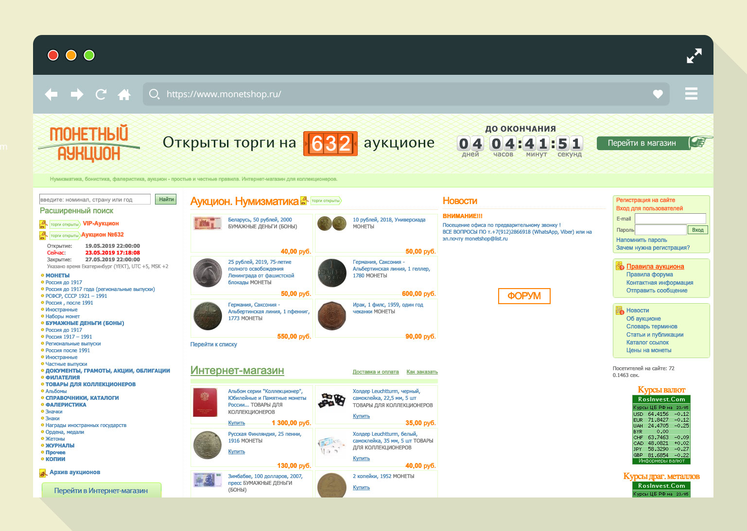The height and width of the screenshot is (531, 747).
Task: Click the browser back arrow
Action: click(x=51, y=94)
